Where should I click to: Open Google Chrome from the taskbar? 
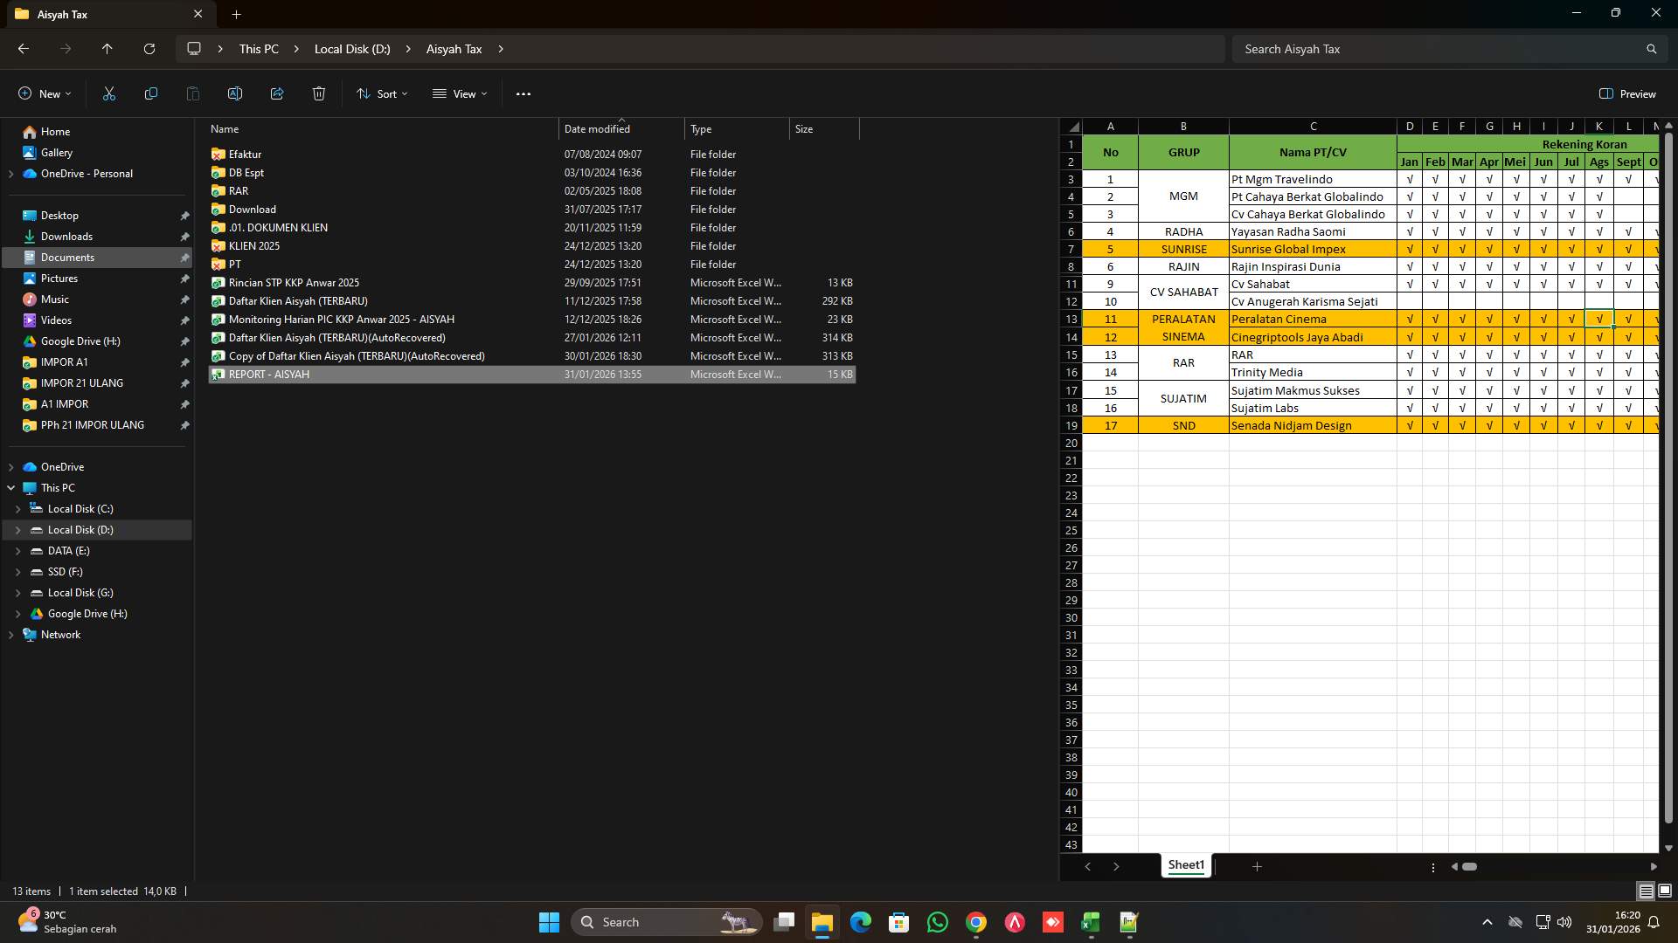pos(976,922)
